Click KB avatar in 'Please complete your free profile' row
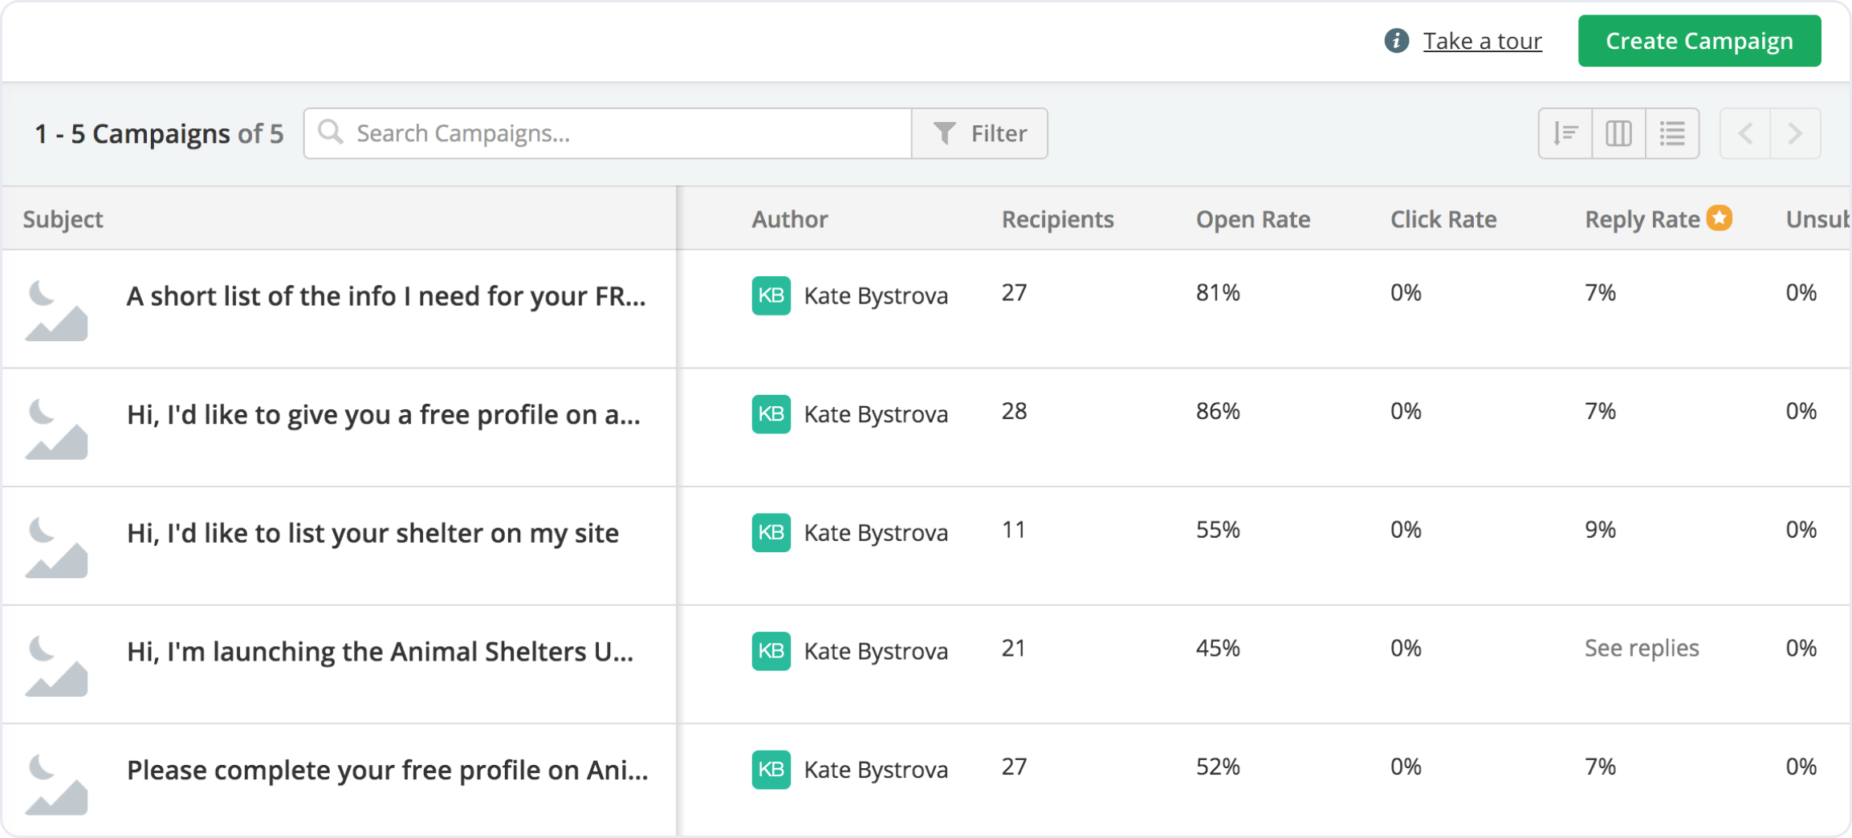Screen dimensions: 1852x838 771,769
